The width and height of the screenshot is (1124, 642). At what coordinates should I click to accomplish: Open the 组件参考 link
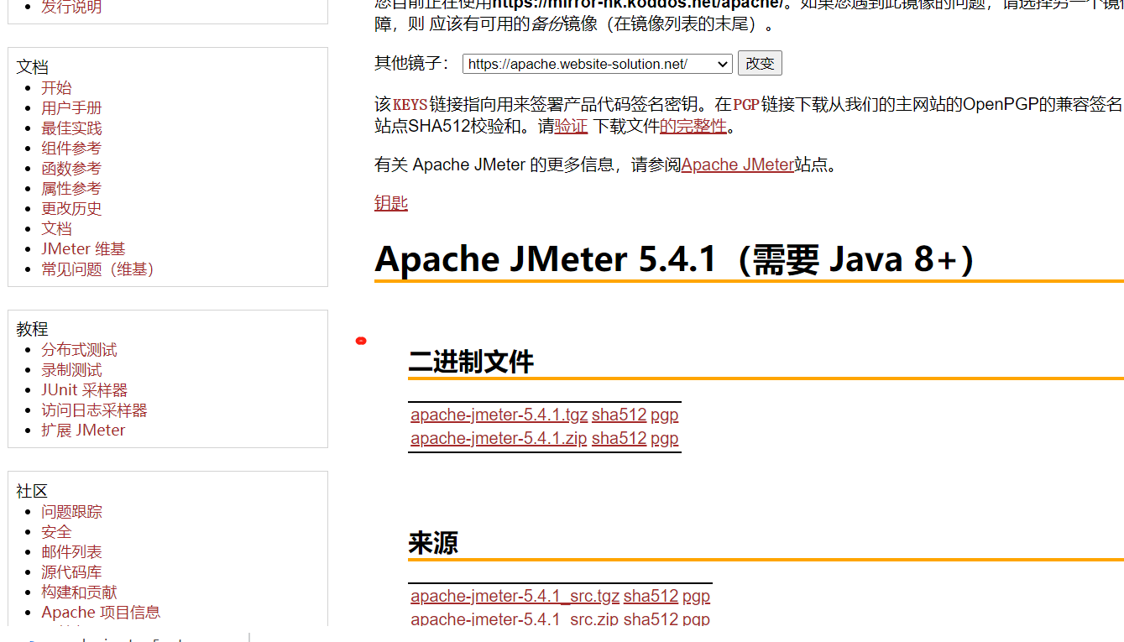point(71,148)
